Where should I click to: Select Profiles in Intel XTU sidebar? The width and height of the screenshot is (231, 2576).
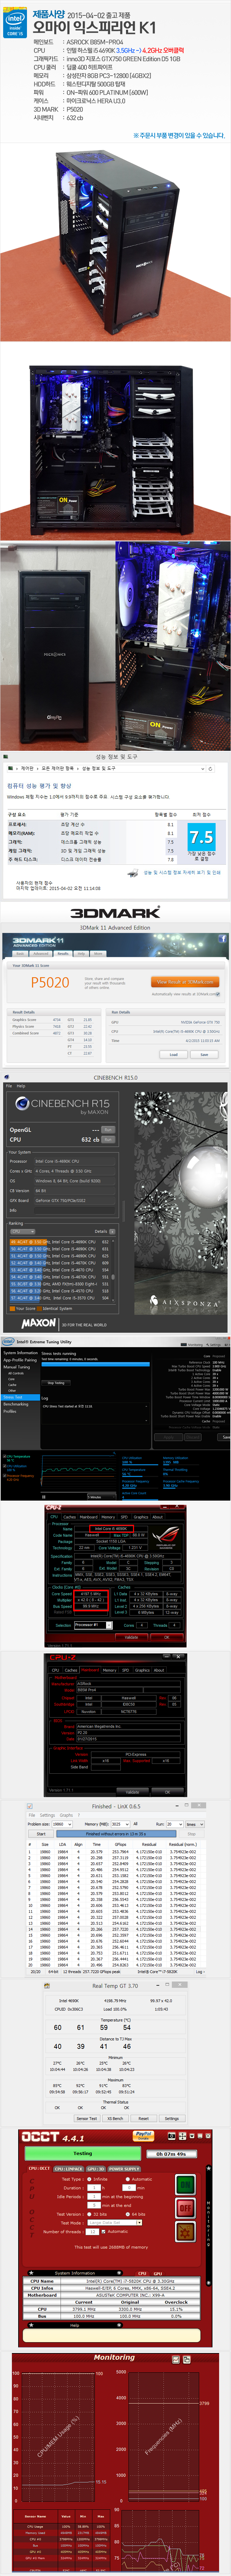(10, 1411)
